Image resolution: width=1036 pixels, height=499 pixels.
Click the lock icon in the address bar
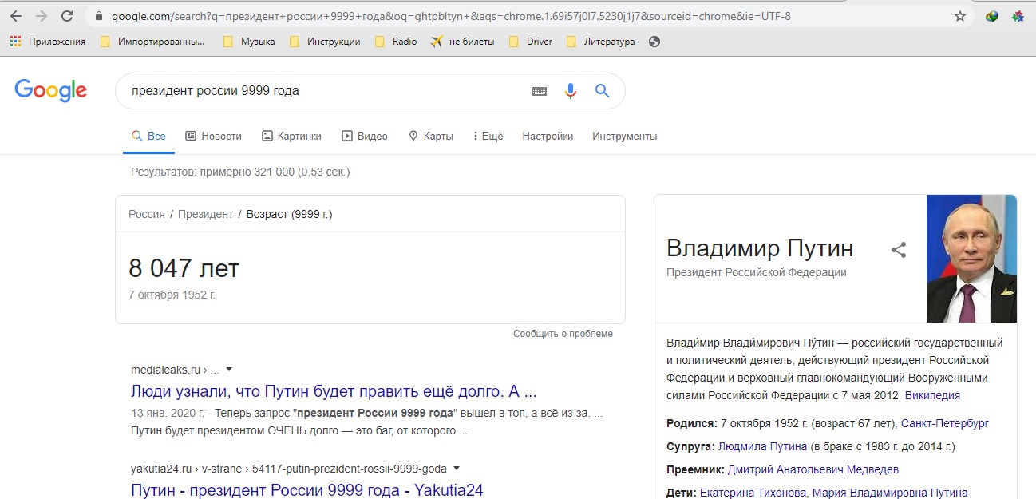point(99,16)
